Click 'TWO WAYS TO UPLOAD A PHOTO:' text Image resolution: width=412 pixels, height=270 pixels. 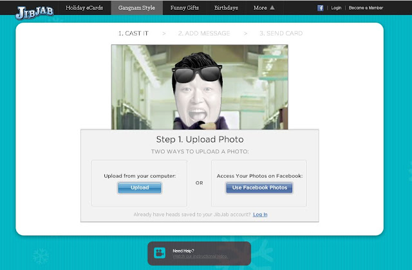point(200,151)
